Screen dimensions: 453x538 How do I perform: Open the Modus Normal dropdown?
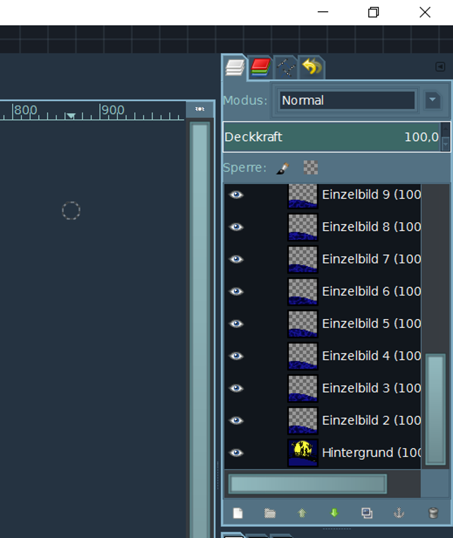(x=347, y=101)
